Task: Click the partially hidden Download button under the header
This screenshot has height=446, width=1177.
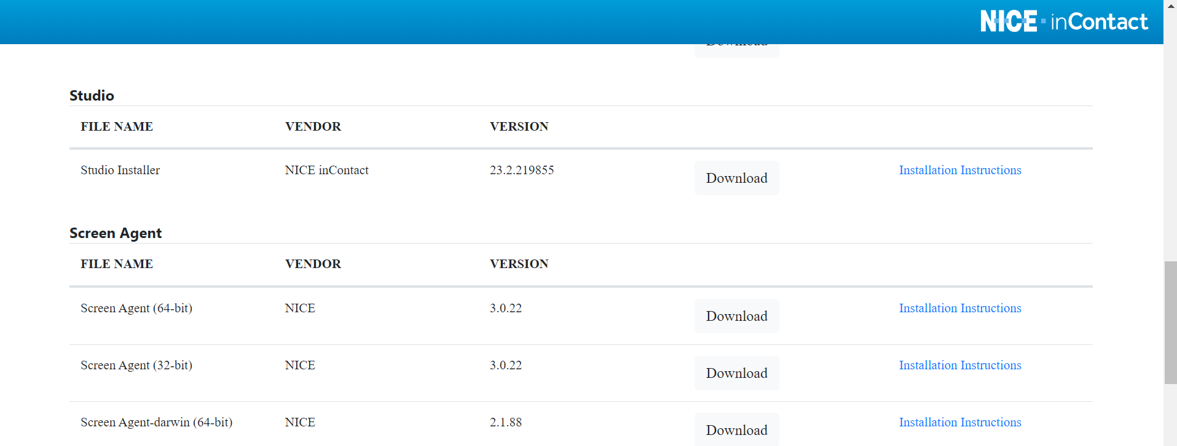Action: [736, 50]
